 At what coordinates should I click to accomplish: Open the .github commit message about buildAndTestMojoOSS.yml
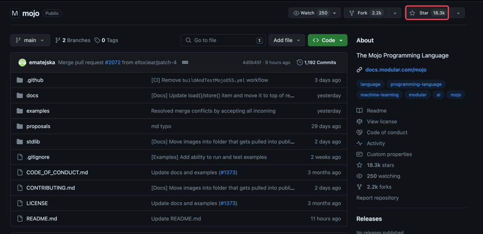coord(209,80)
